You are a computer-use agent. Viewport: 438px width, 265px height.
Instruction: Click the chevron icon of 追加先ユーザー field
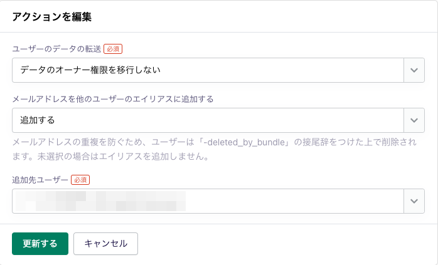click(x=414, y=201)
